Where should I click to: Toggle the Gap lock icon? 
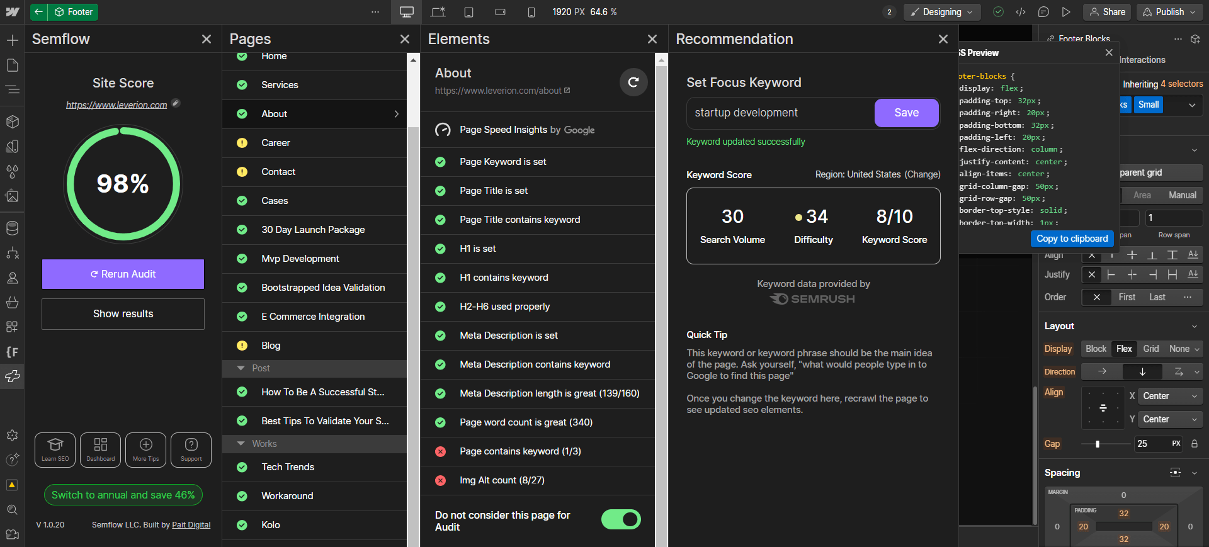(x=1195, y=444)
